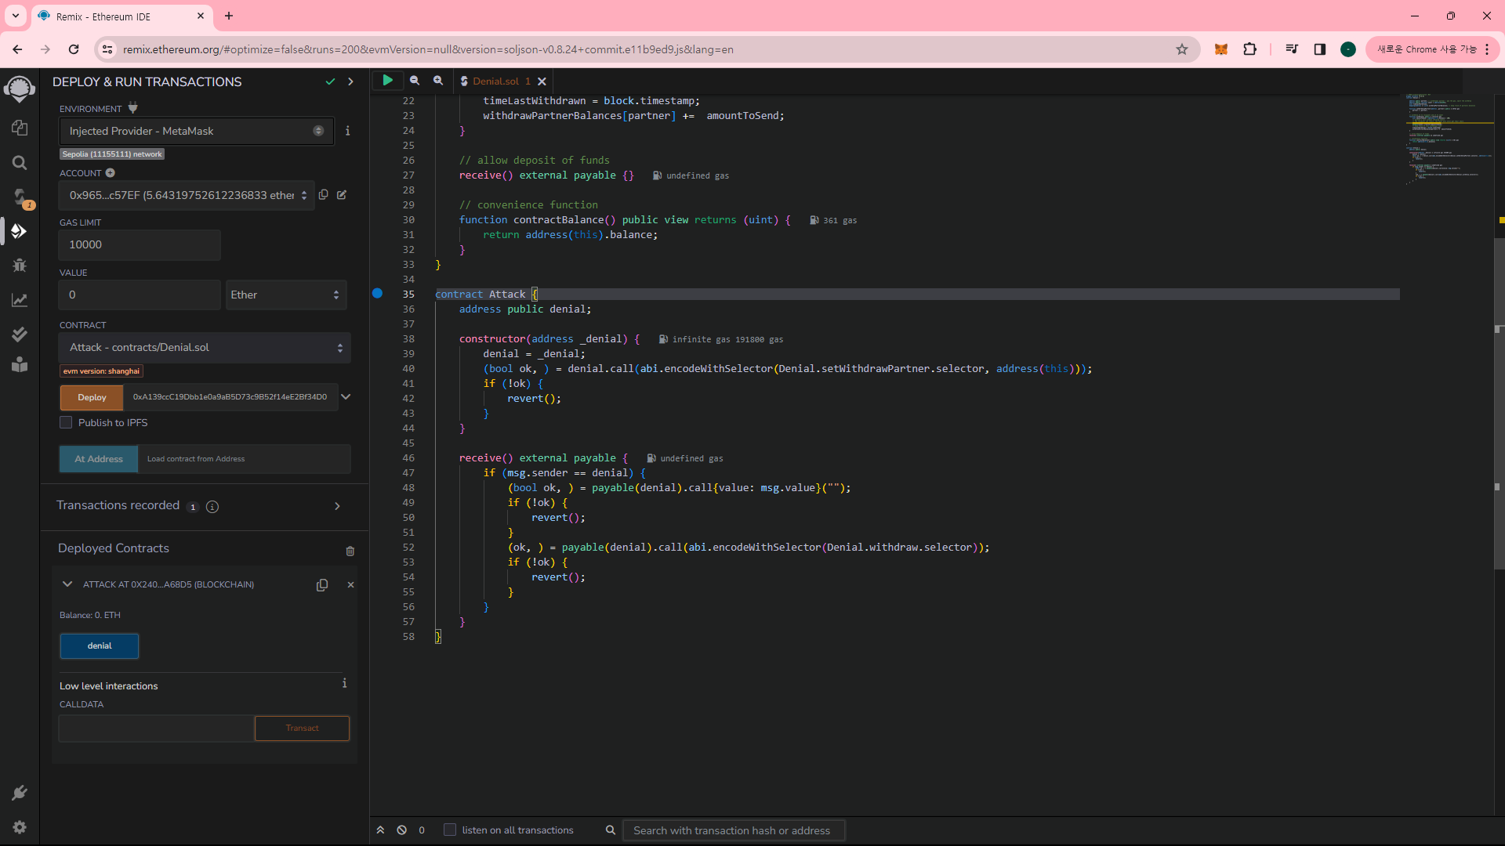This screenshot has width=1505, height=846.
Task: Open the Chrome three-dot menu
Action: (x=1487, y=49)
